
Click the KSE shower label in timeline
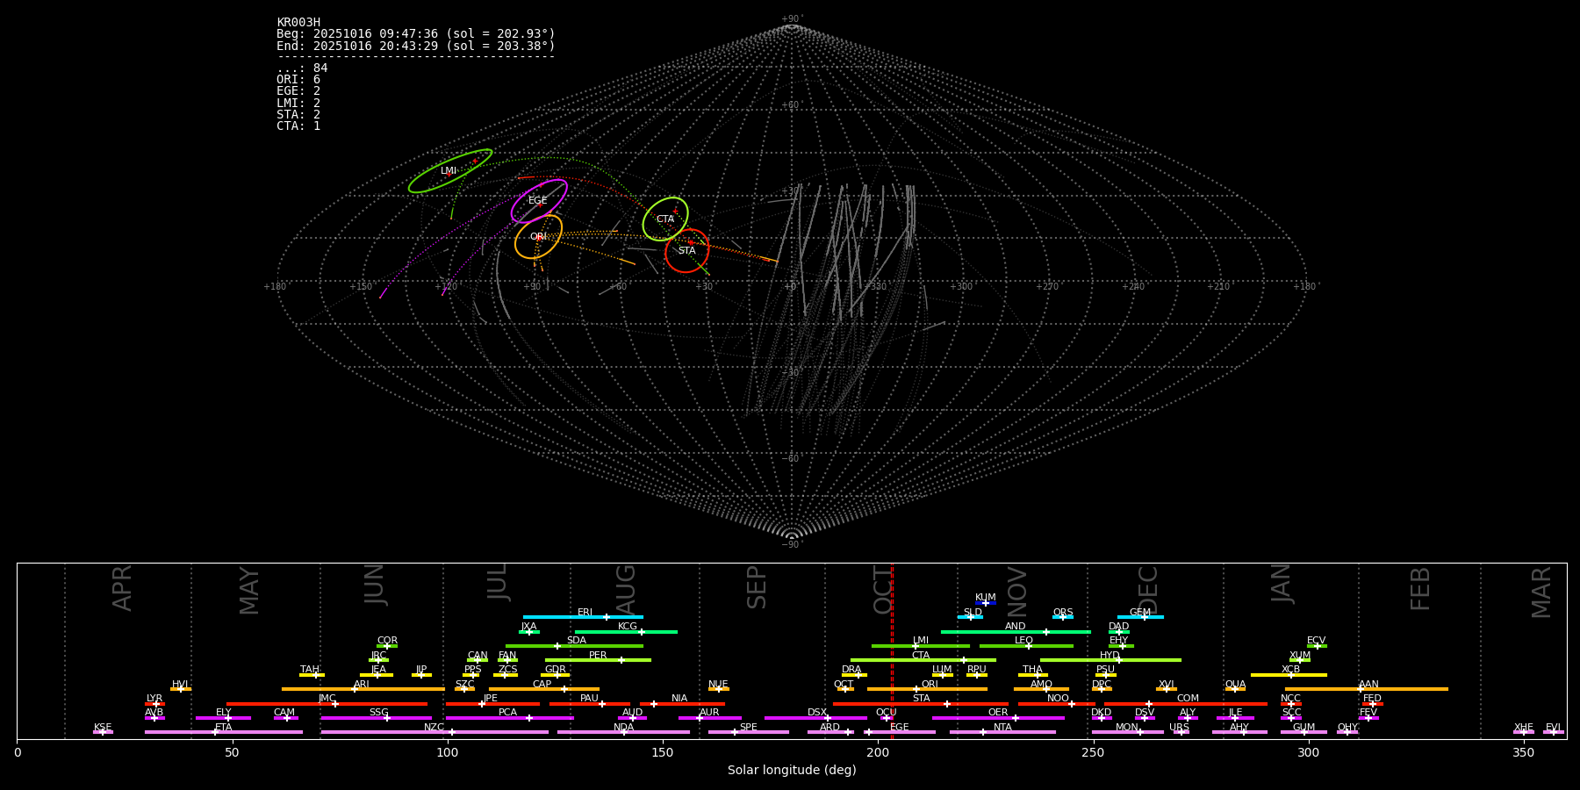click(x=103, y=728)
